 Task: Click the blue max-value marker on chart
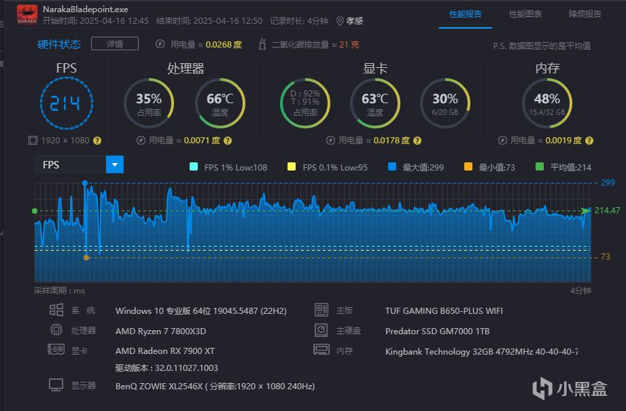tap(85, 183)
